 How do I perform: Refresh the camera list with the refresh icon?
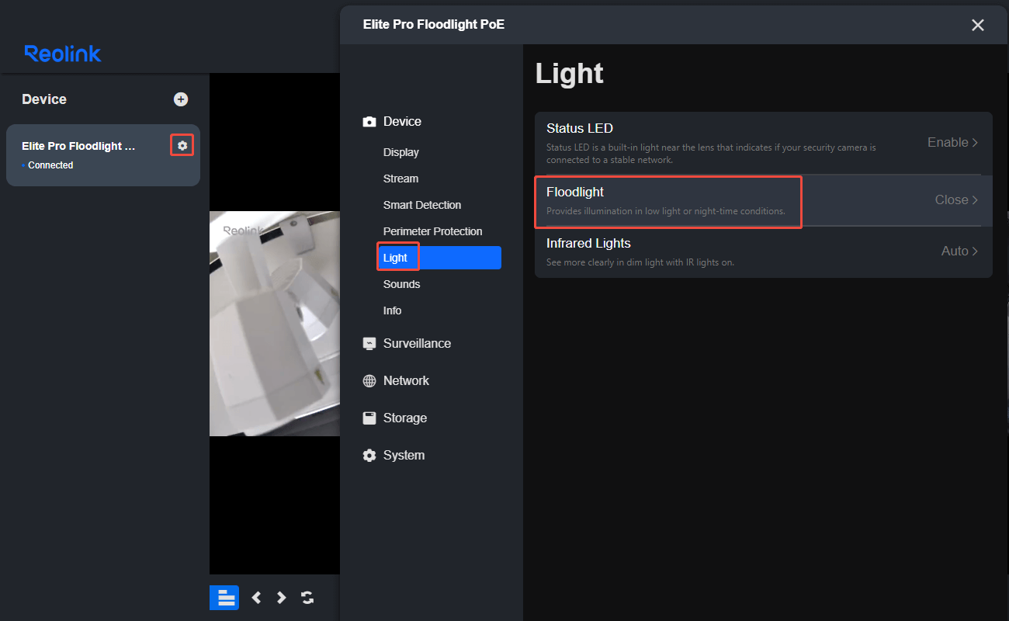coord(307,598)
